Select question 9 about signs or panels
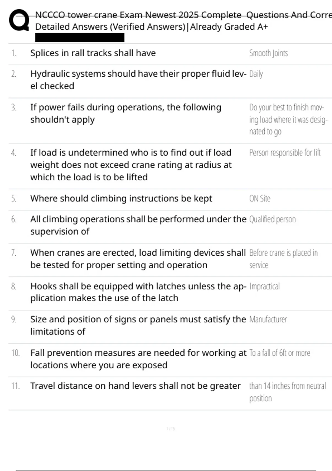 (x=138, y=325)
